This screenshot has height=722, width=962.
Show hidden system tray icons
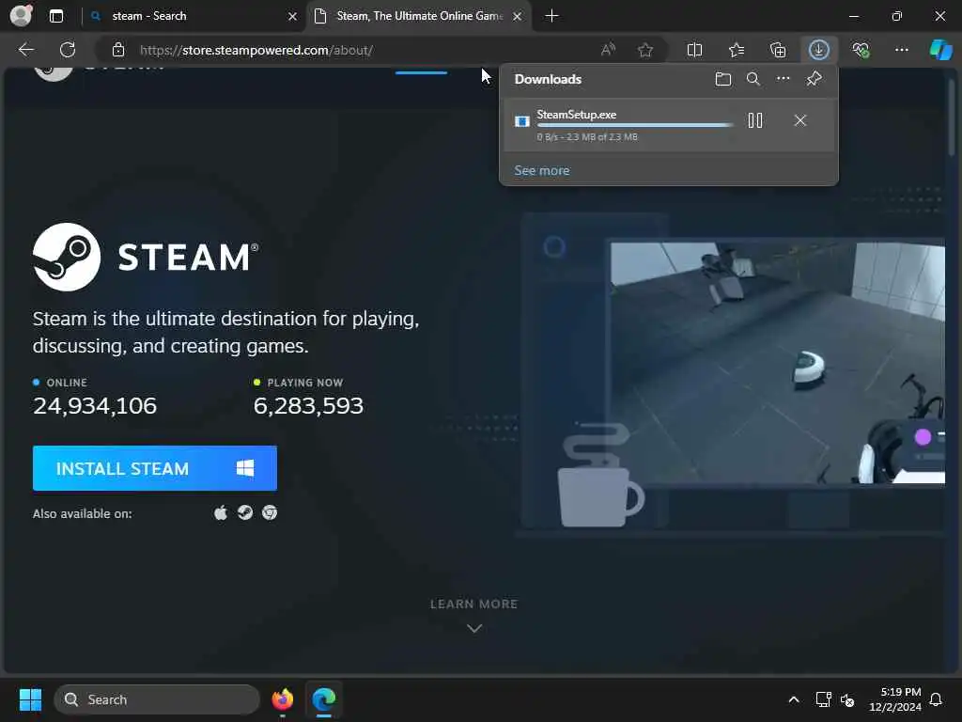pyautogui.click(x=793, y=699)
